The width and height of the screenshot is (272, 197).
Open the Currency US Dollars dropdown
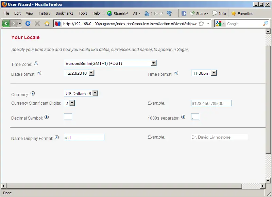click(81, 93)
